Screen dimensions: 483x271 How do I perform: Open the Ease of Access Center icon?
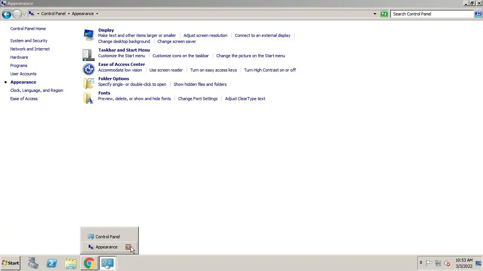[x=89, y=69]
